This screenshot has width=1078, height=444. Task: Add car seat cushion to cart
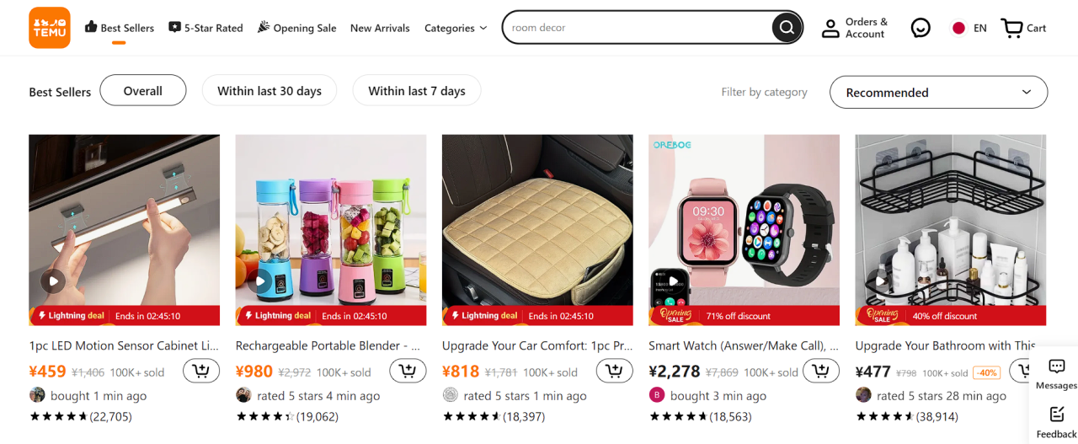(x=614, y=371)
